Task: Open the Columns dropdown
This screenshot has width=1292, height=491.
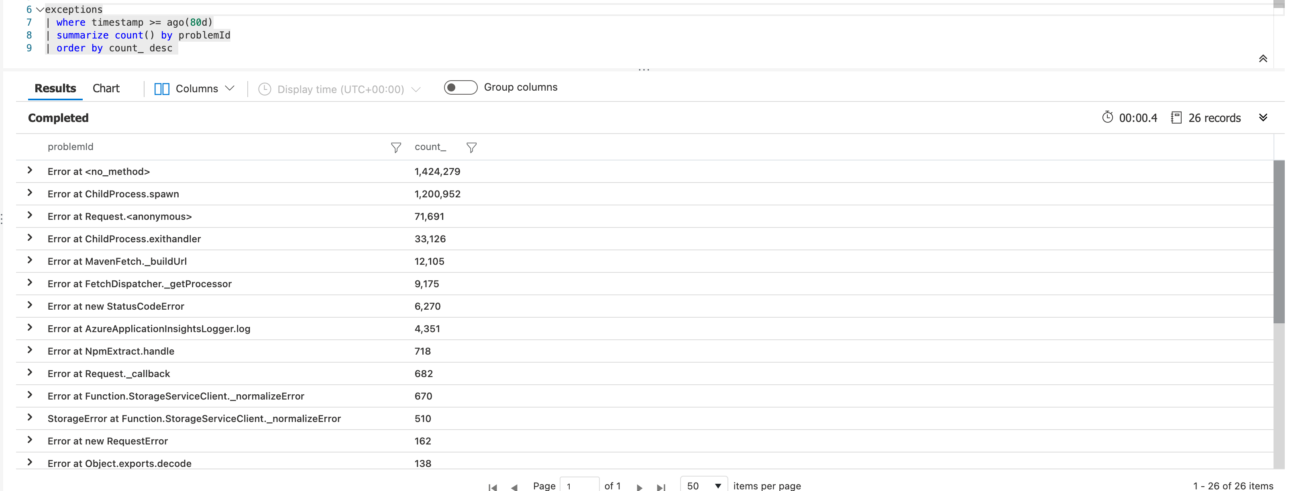Action: pyautogui.click(x=195, y=89)
